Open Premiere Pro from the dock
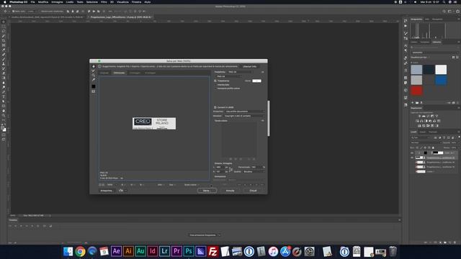 tap(176, 251)
